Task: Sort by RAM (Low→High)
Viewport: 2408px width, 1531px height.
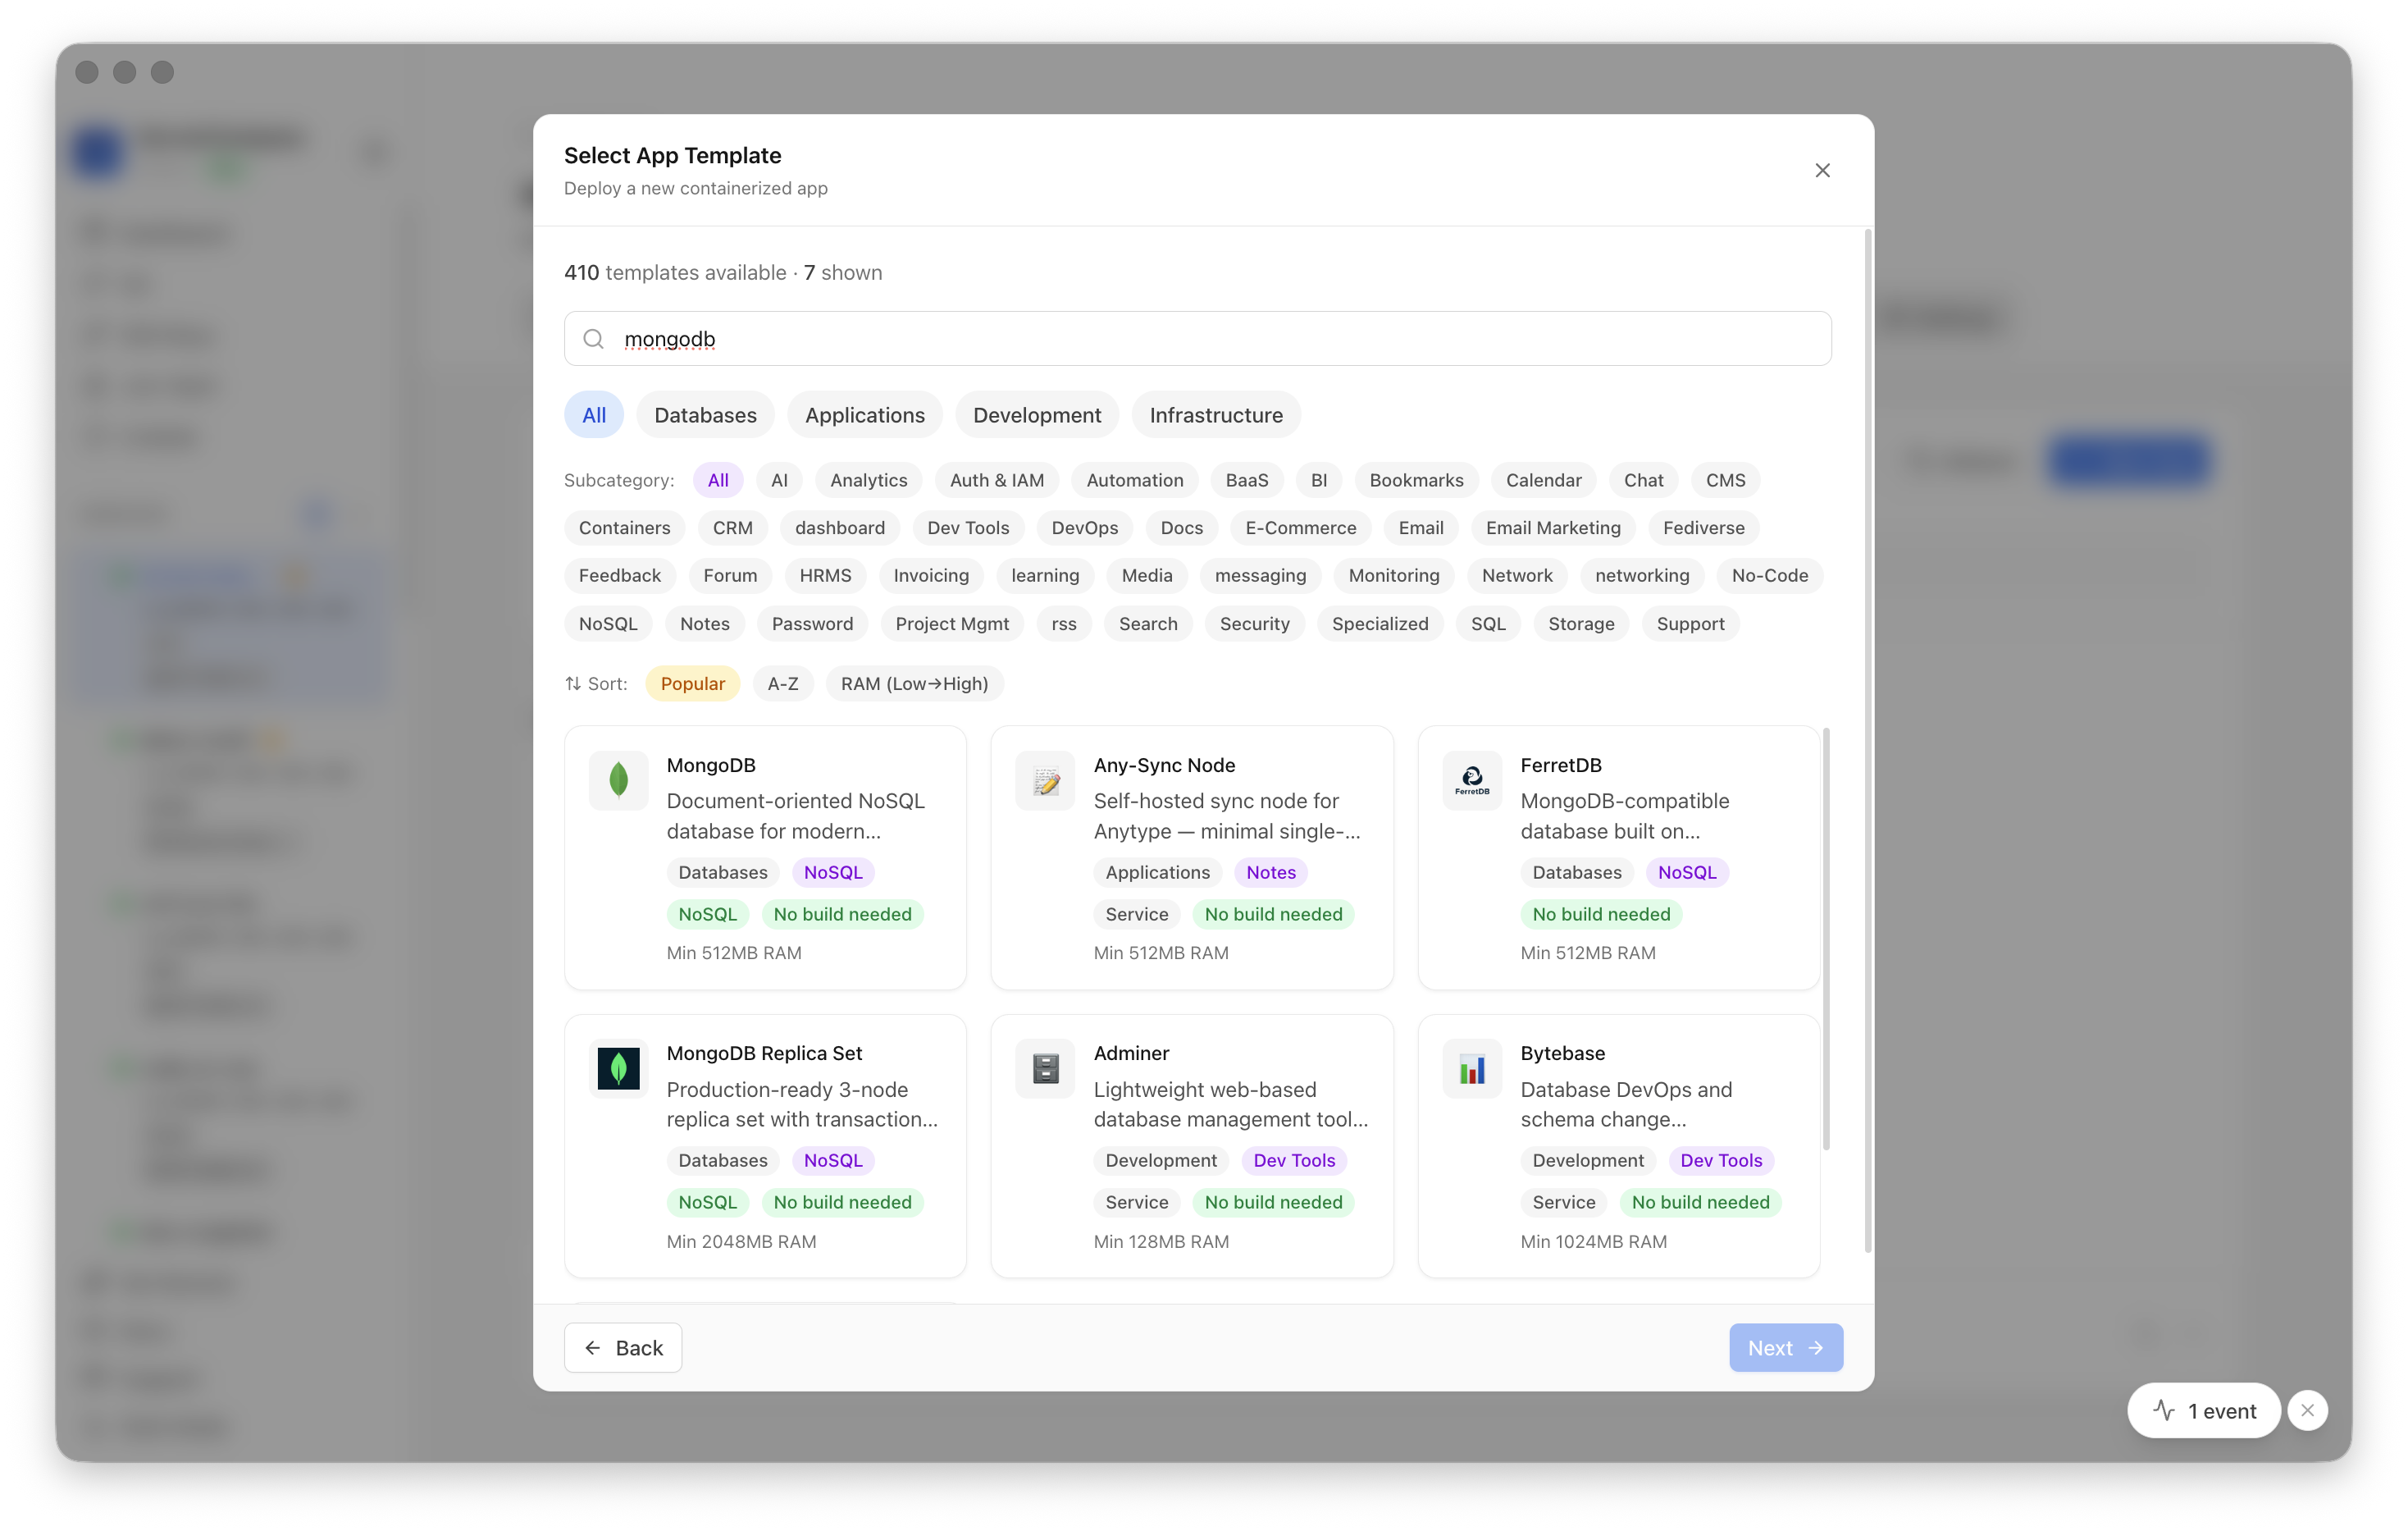Action: tap(914, 683)
